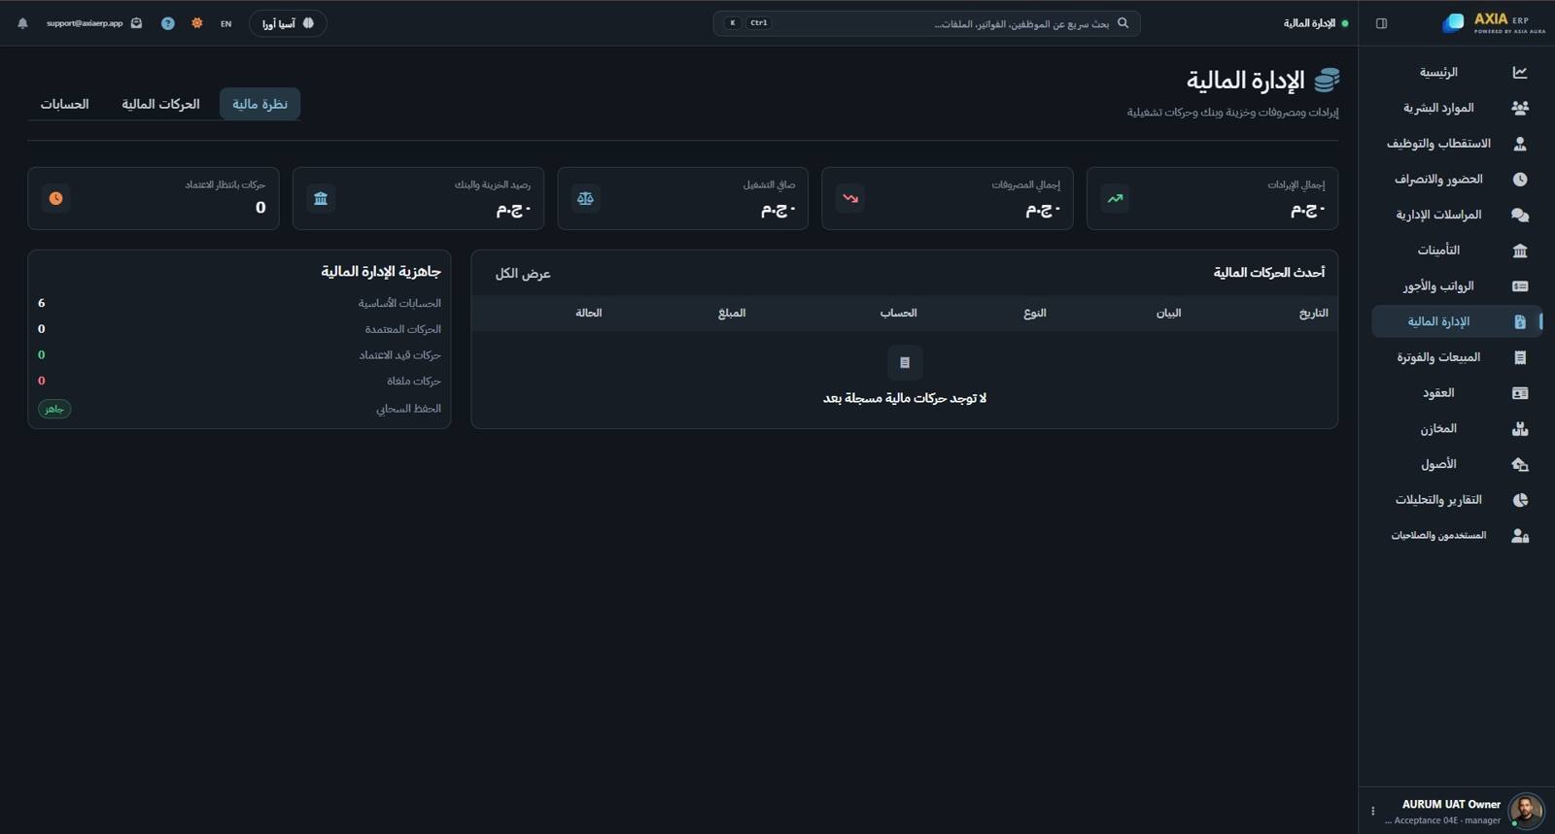Switch to نظرة مالية tab
1555x834 pixels.
pos(259,104)
